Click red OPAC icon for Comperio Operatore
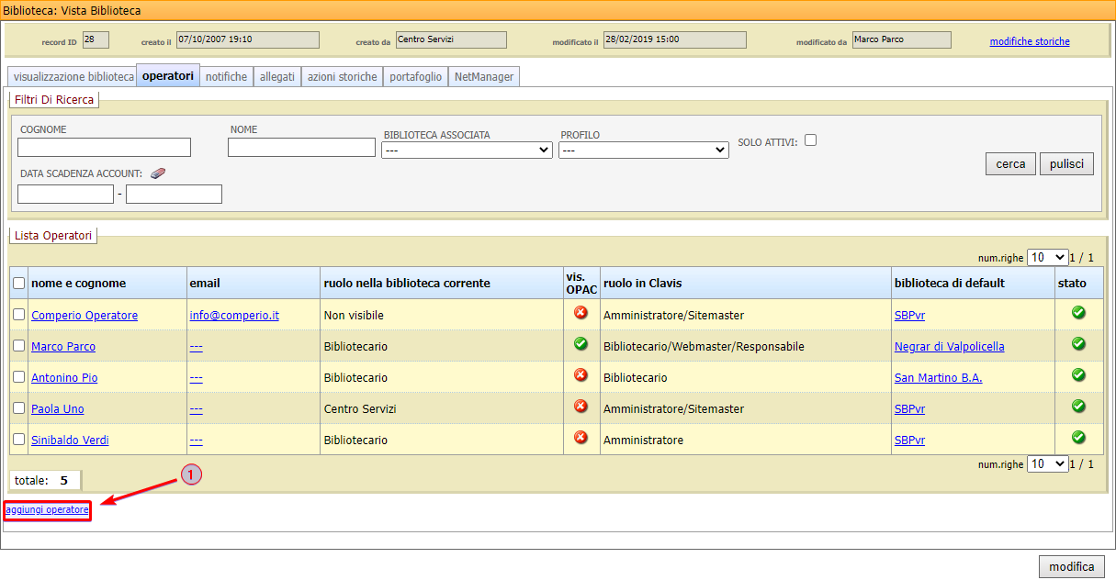 tap(580, 314)
